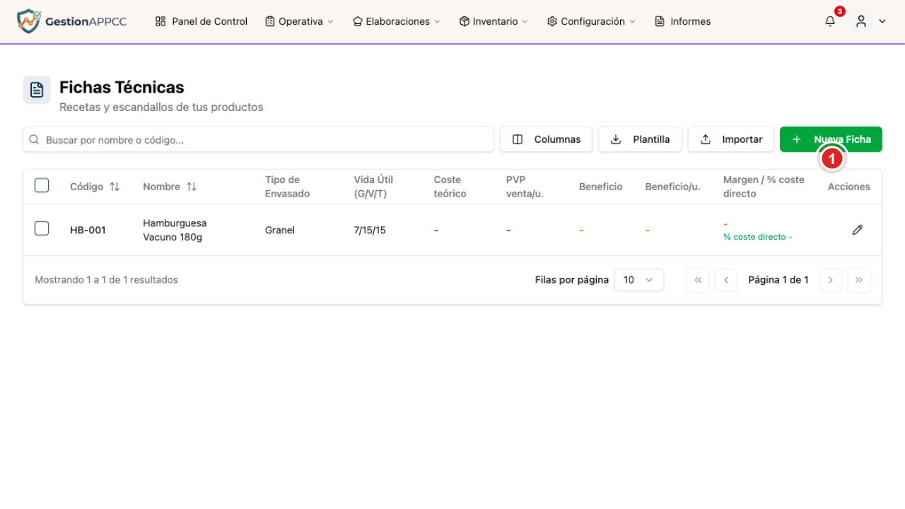Click the GestionAPPCC shield logo

coord(29,21)
